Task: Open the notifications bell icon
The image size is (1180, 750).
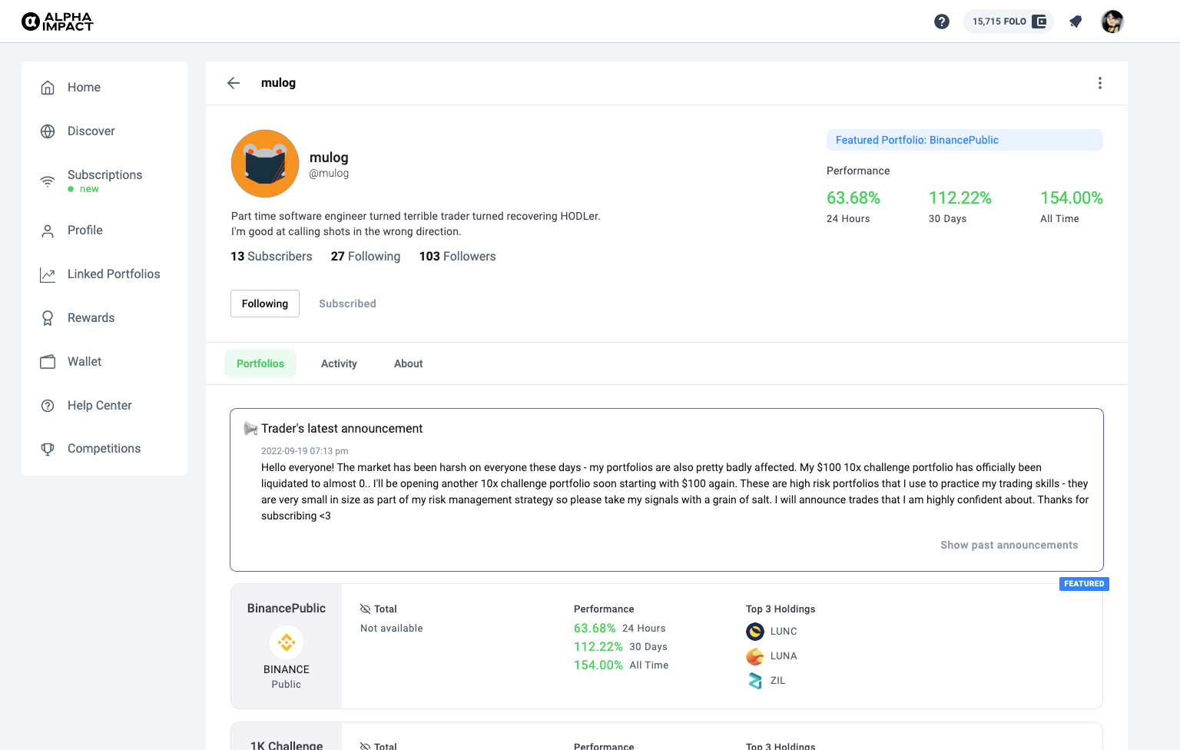Action: click(1076, 22)
